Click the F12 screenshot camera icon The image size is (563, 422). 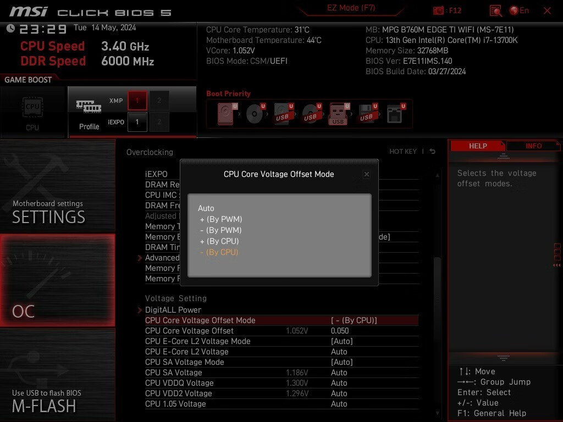pyautogui.click(x=439, y=10)
